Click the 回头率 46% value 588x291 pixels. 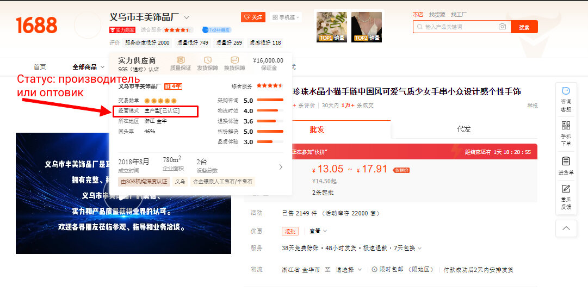point(150,132)
